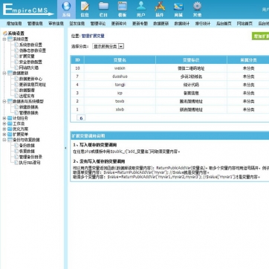
Task: Open 管理数据表 in the sidebar tree
Action: 29,113
